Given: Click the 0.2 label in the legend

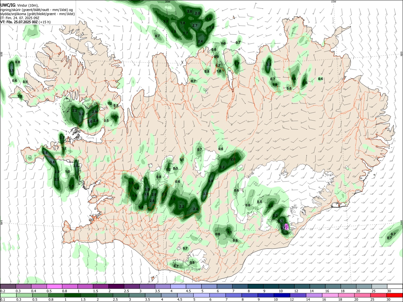Looking at the screenshot, I should pos(3,291).
